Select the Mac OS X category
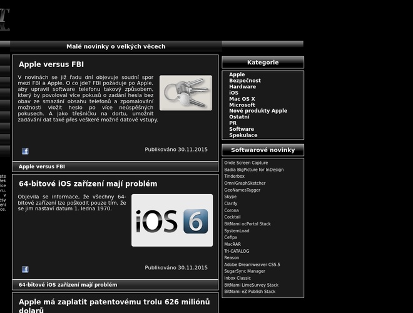This screenshot has height=313, width=413. point(242,99)
